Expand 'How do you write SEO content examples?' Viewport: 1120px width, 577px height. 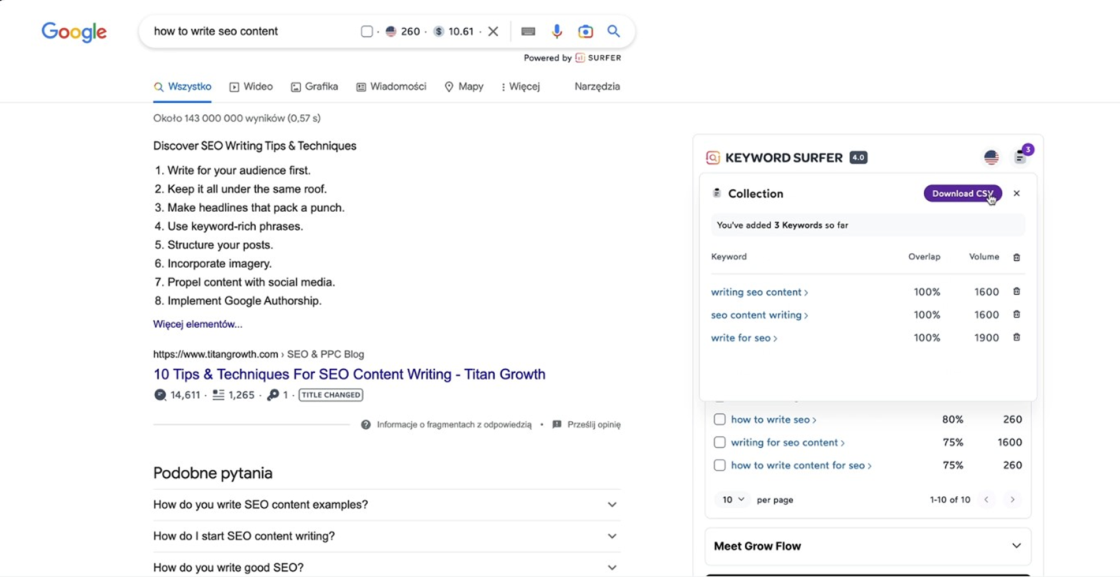(387, 504)
